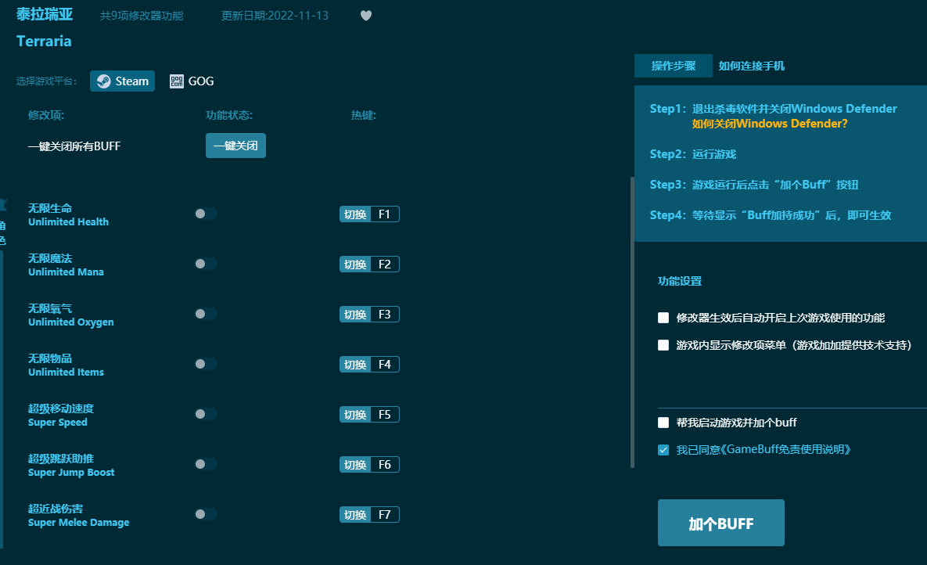Switch on Super Jump Boost
927x565 pixels.
click(206, 464)
